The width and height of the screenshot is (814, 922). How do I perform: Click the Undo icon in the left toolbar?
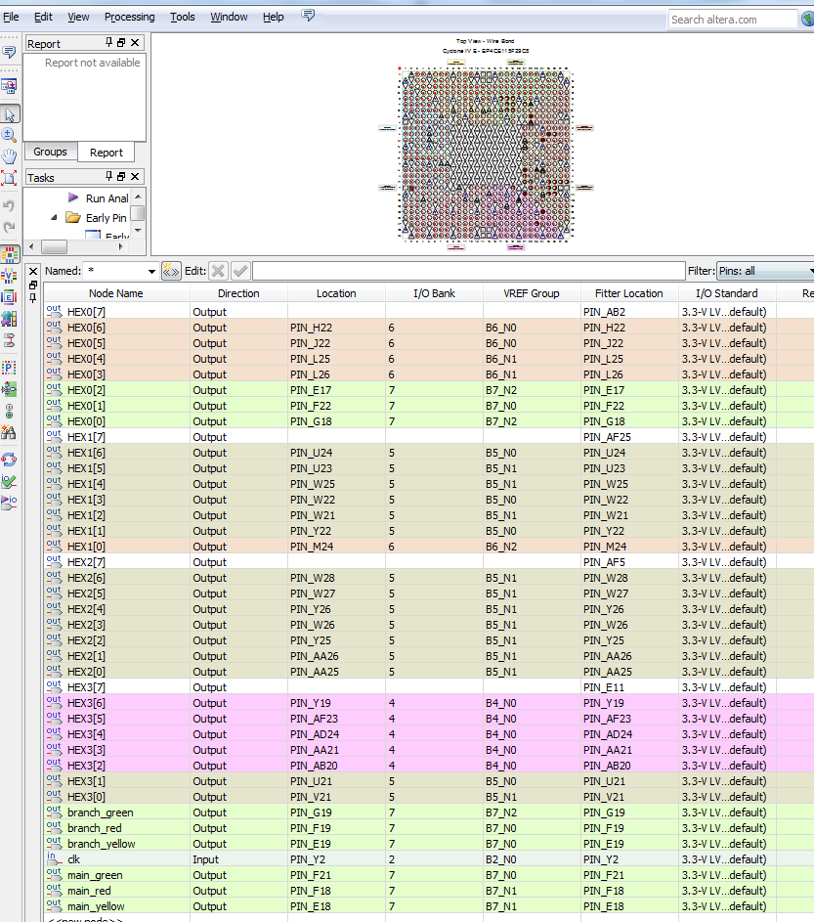9,205
